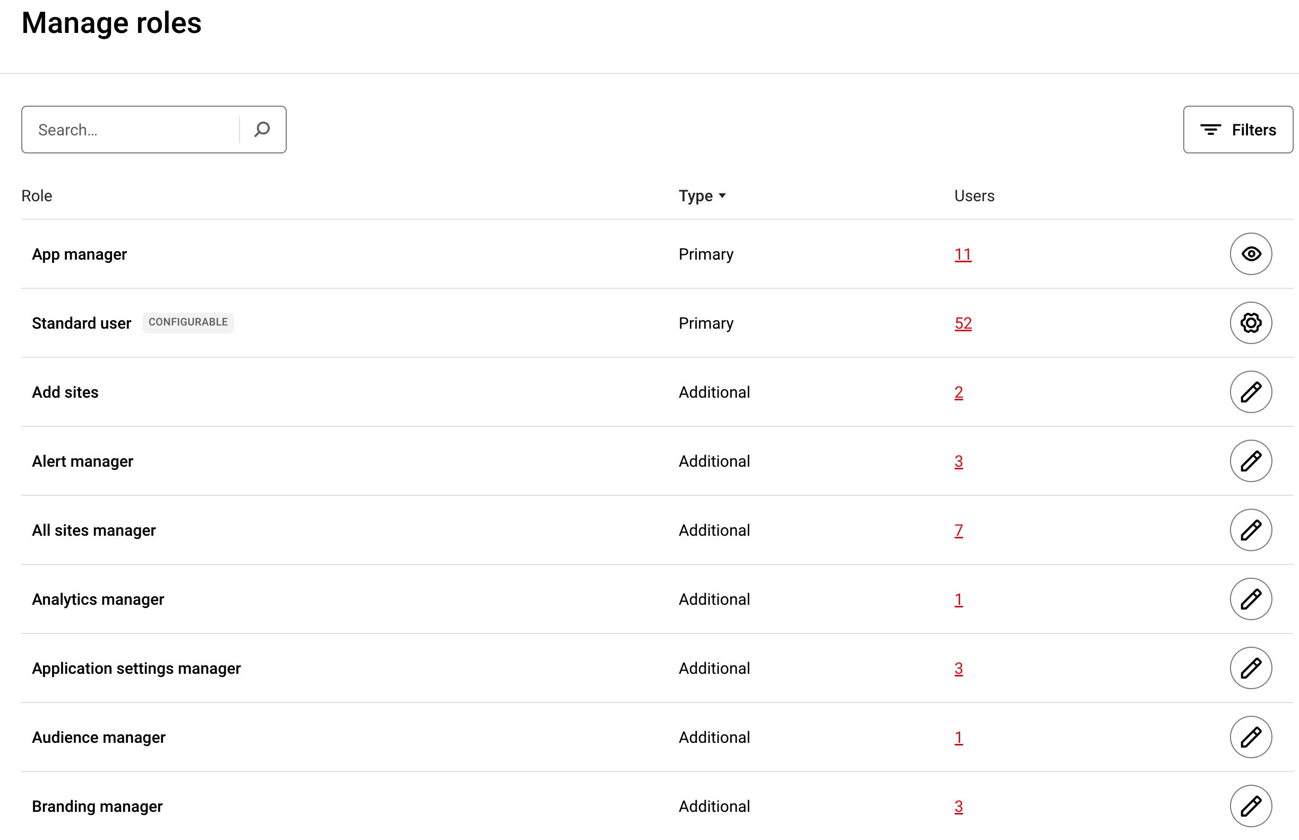Edit Application settings manager role
This screenshot has width=1299, height=840.
(1250, 667)
